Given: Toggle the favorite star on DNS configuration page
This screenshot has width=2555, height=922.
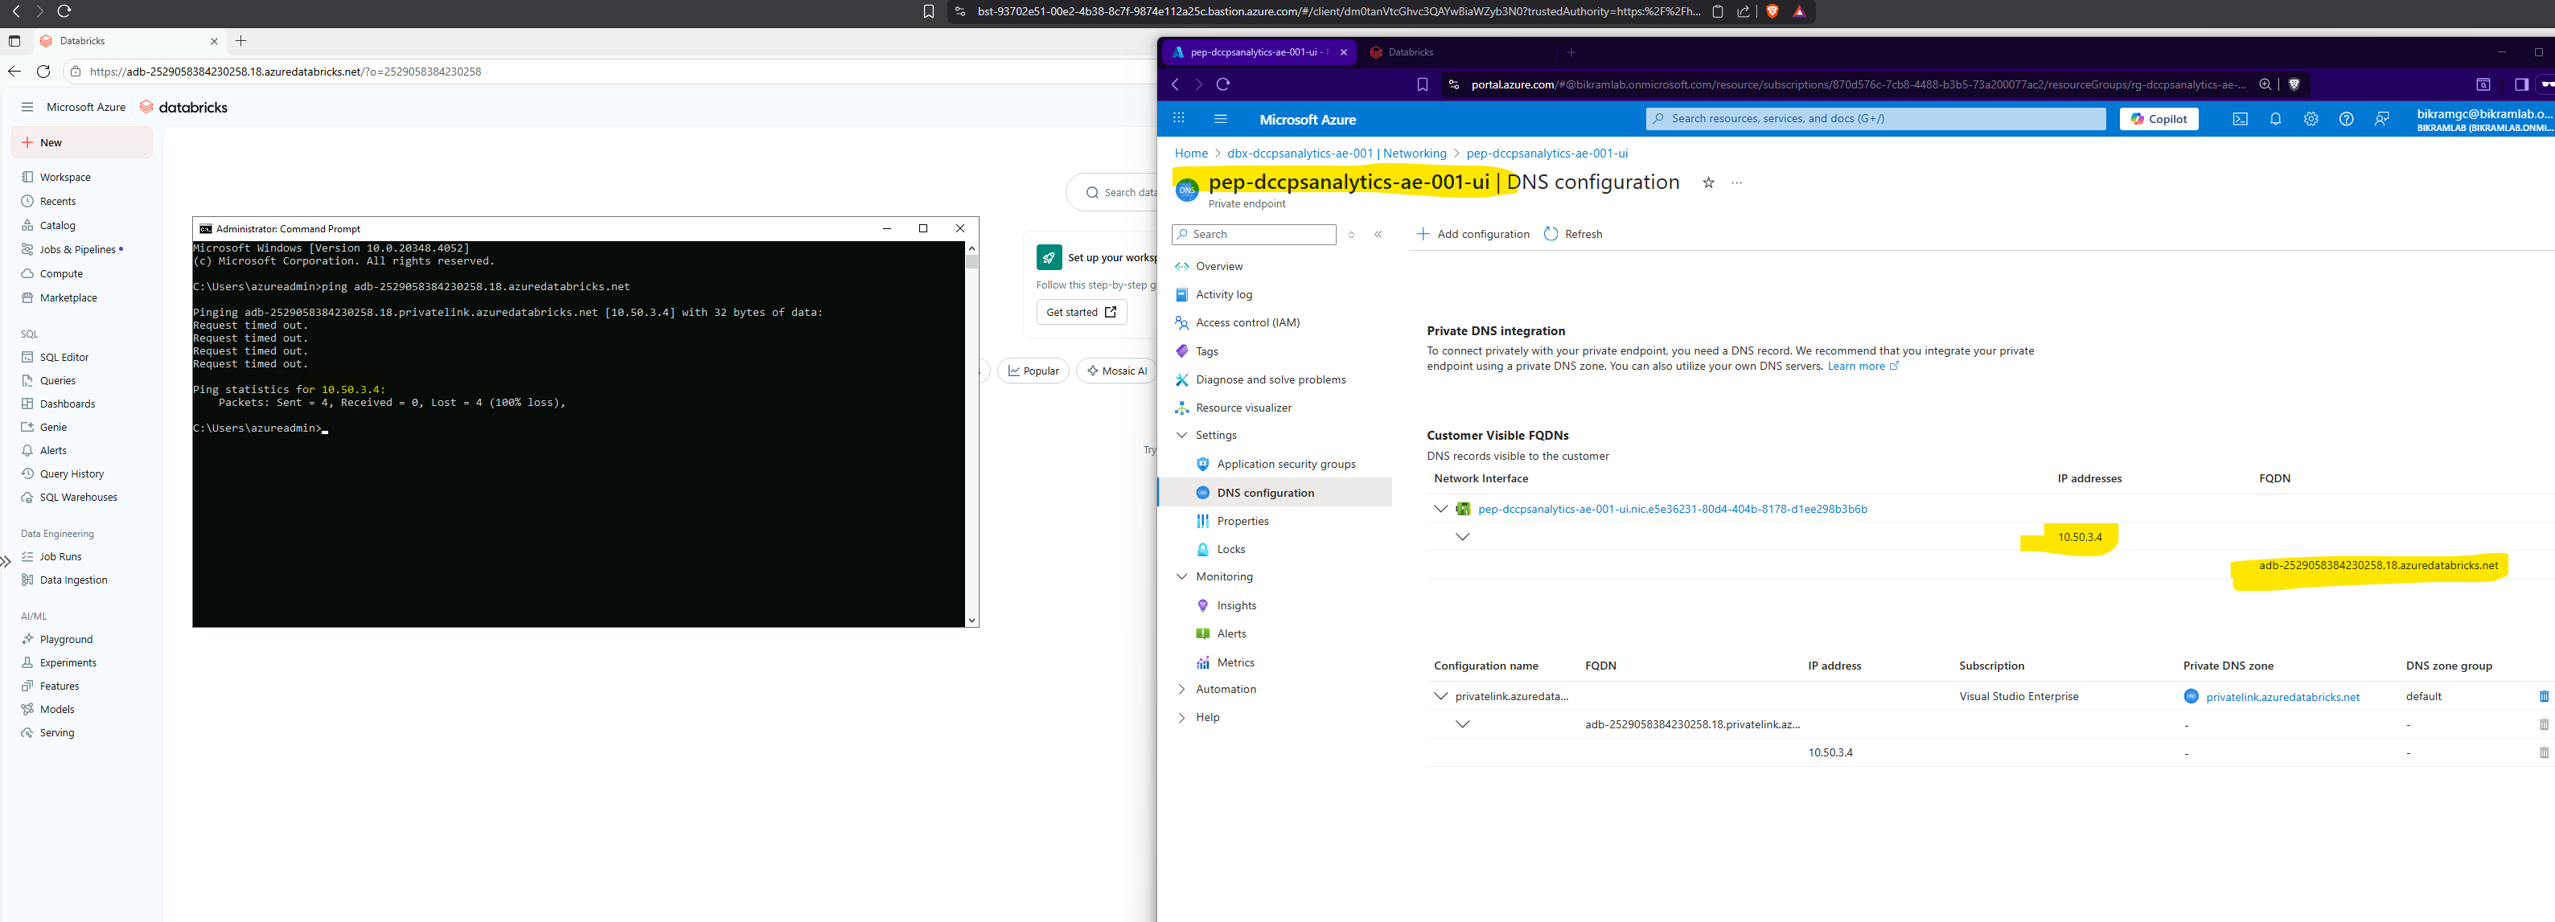Looking at the screenshot, I should [x=1708, y=182].
